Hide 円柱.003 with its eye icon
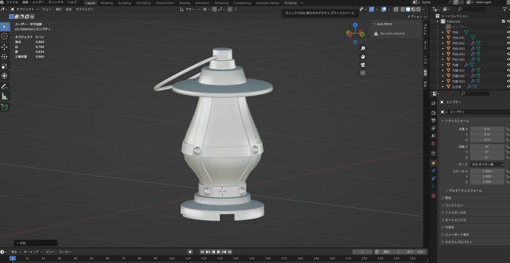 point(508,49)
